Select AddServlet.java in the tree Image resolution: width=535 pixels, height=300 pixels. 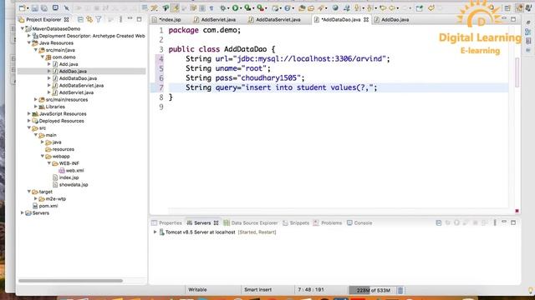tap(76, 92)
